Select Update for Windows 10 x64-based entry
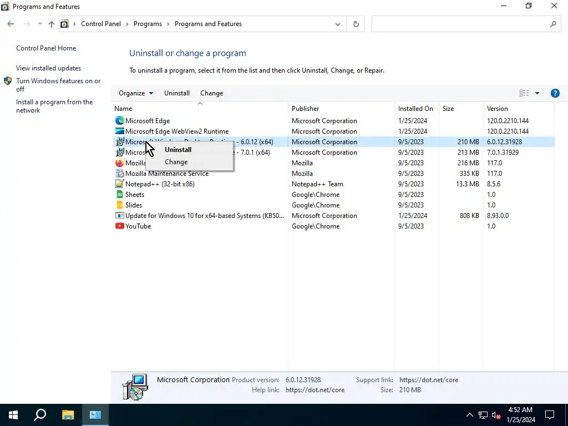 coord(205,216)
